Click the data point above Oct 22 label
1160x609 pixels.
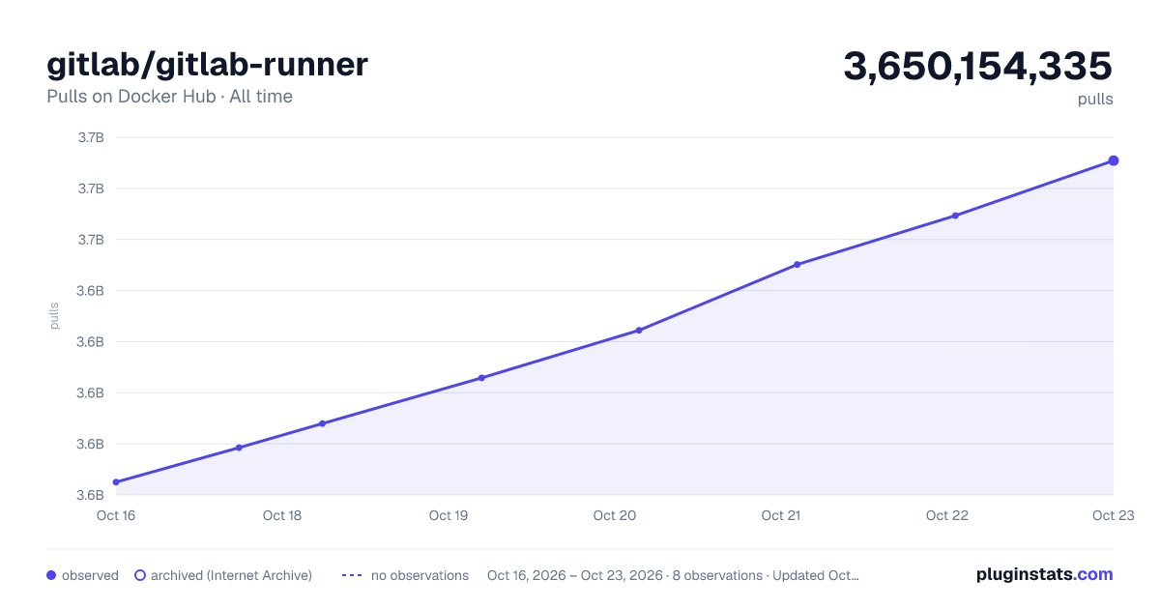[x=955, y=216]
